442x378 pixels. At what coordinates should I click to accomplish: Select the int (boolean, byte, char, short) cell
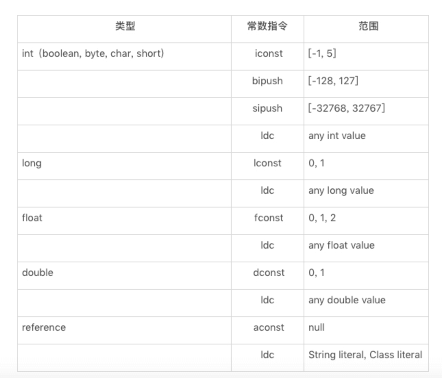click(x=124, y=56)
